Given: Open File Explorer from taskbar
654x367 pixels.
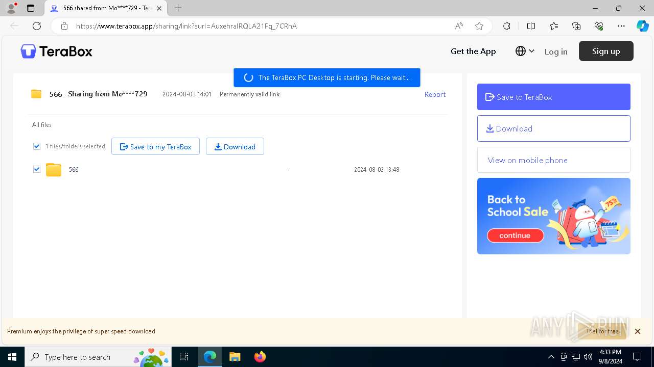Looking at the screenshot, I should [x=235, y=357].
